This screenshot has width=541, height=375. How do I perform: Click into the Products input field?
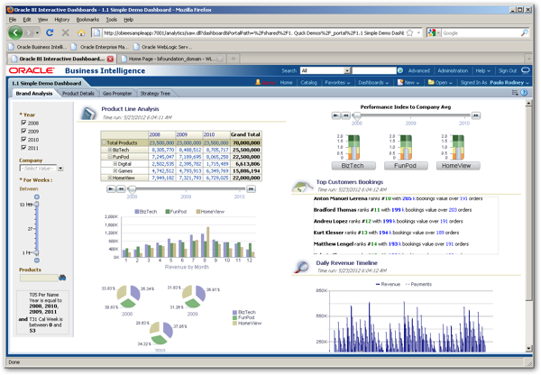point(39,278)
